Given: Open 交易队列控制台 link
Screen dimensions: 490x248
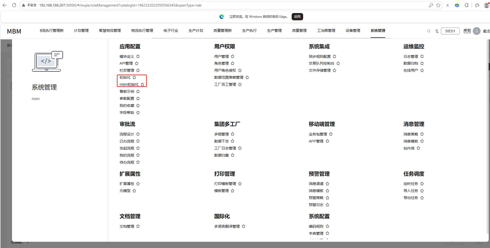Looking at the screenshot, I should coord(321,63).
